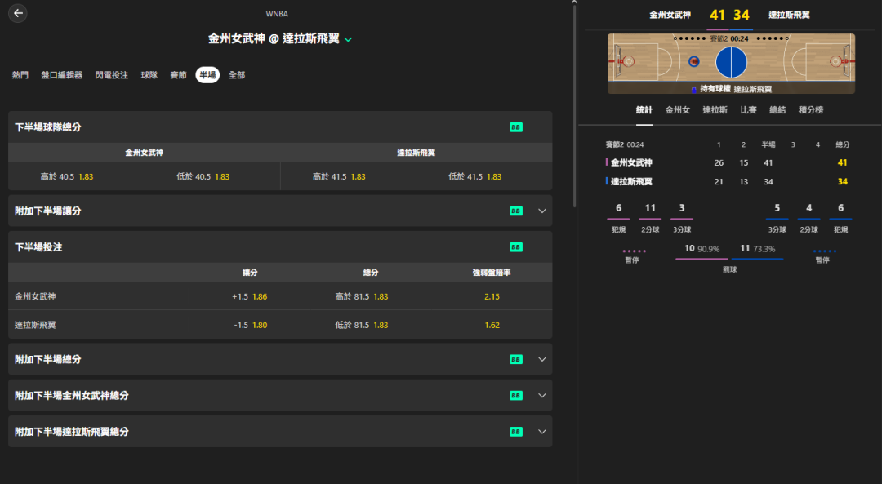This screenshot has height=484, width=882.
Task: Expand the 附加下半場總分 section
Action: [542, 359]
